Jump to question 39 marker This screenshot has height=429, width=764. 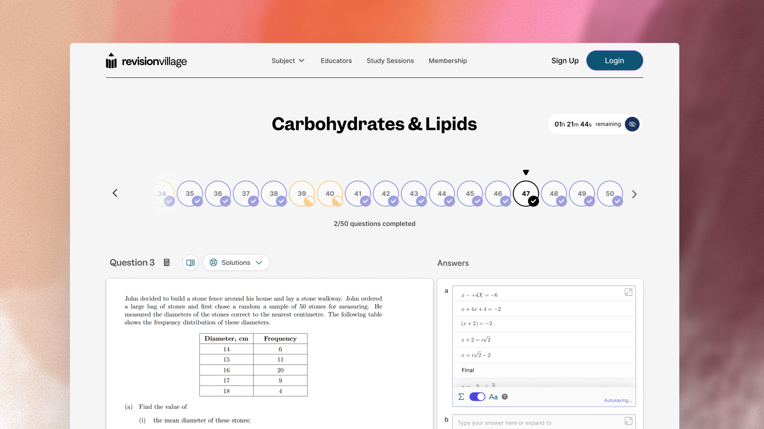coord(302,193)
